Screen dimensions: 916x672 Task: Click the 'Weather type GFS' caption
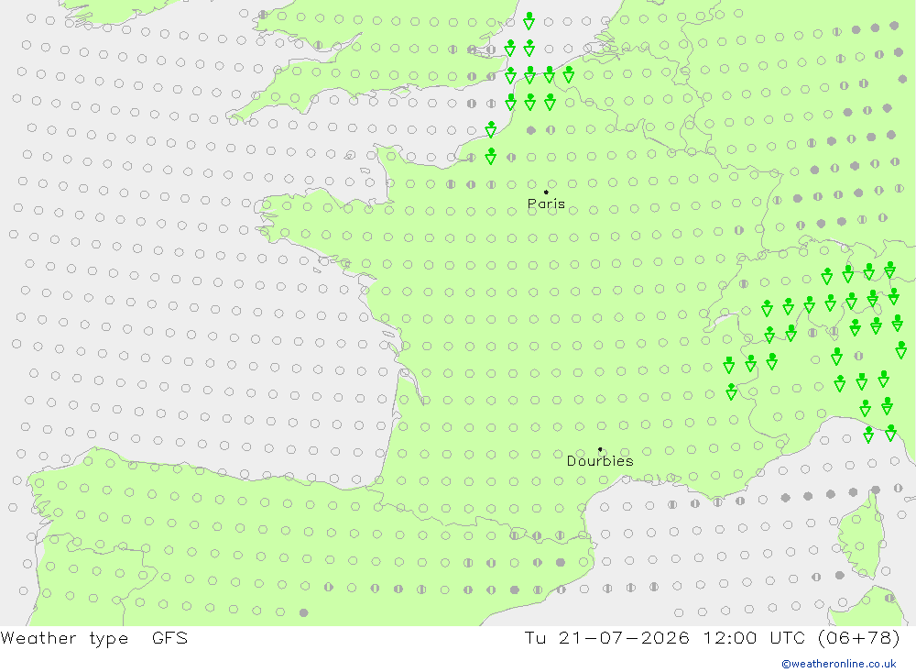tap(94, 638)
